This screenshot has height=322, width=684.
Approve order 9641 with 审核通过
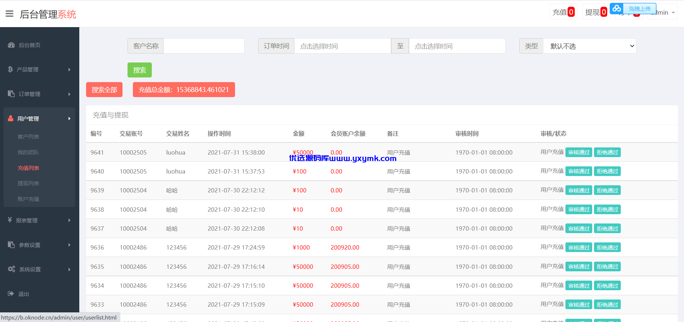click(579, 152)
